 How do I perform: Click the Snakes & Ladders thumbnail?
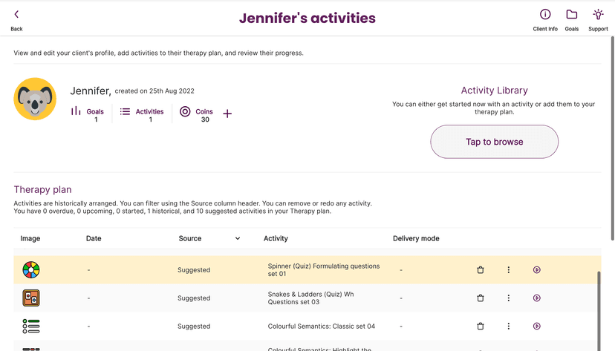31,298
